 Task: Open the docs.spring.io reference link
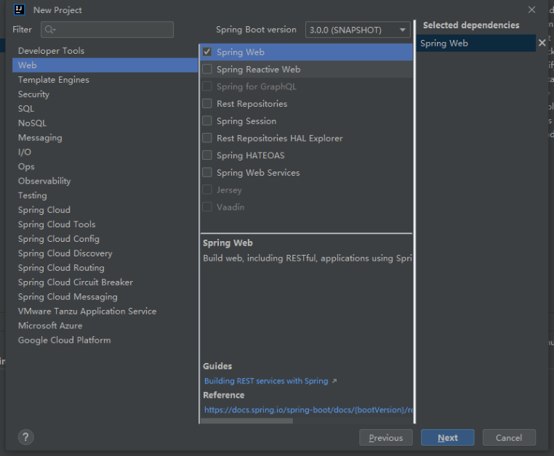[x=308, y=410]
